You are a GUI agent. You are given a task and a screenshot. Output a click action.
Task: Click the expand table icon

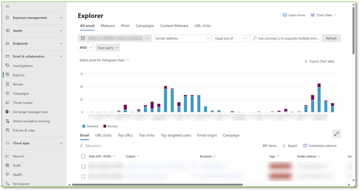pyautogui.click(x=336, y=134)
